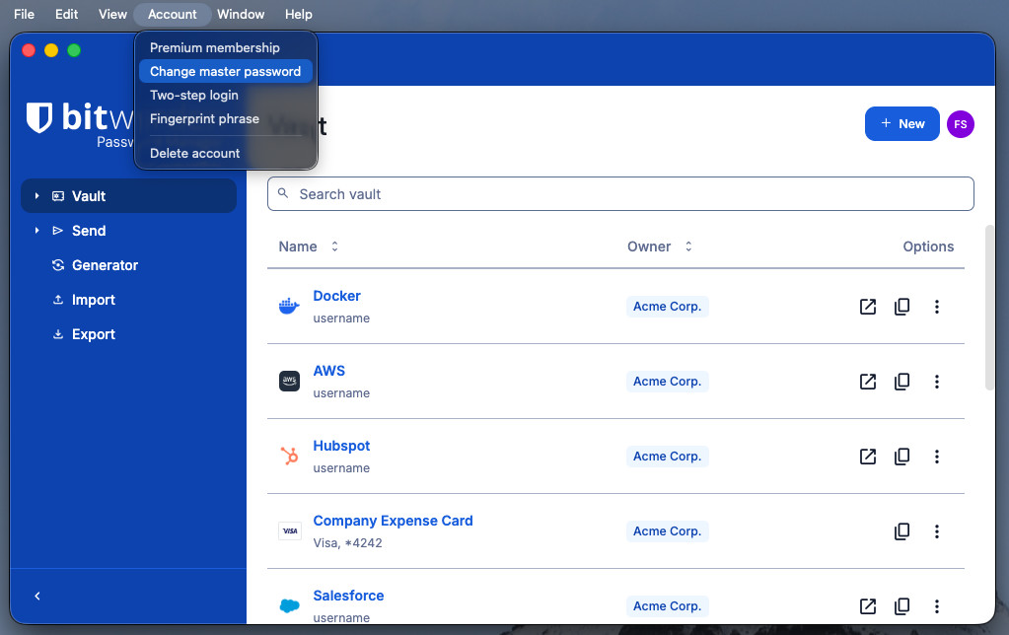Click the search magnifier icon
1009x635 pixels.
pos(282,193)
